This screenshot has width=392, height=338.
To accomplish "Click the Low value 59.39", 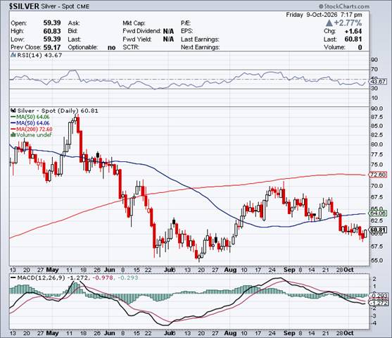I will (x=52, y=39).
